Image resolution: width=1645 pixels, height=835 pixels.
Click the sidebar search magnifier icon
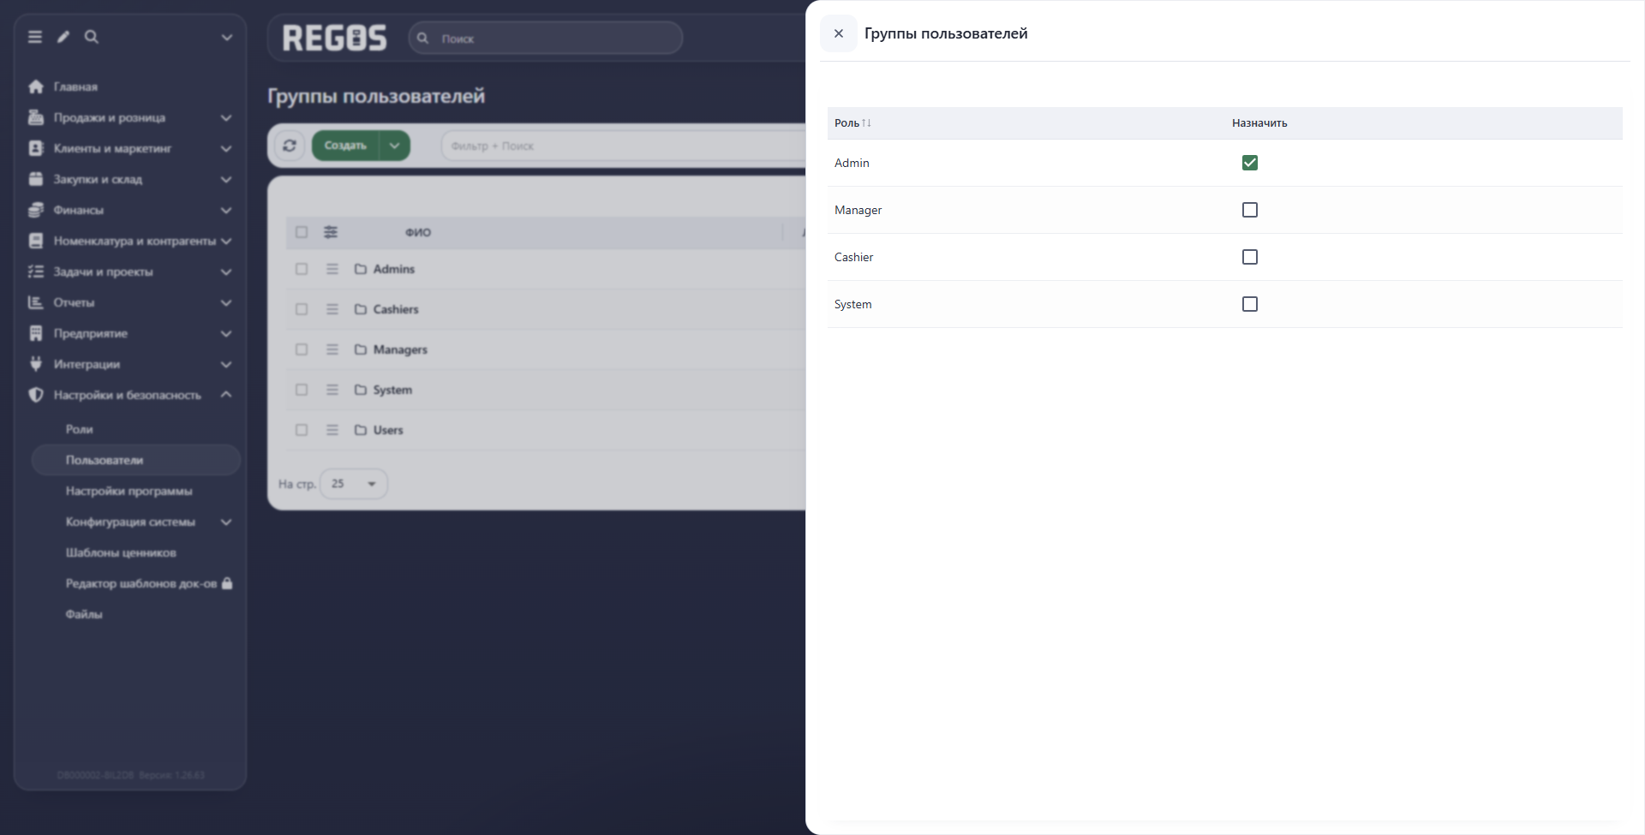pos(92,37)
